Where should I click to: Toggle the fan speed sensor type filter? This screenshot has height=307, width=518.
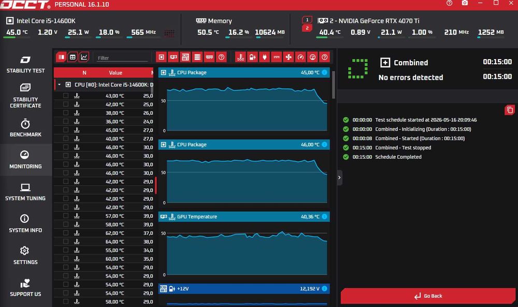click(x=289, y=57)
